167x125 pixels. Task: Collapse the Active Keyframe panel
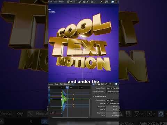(99, 96)
